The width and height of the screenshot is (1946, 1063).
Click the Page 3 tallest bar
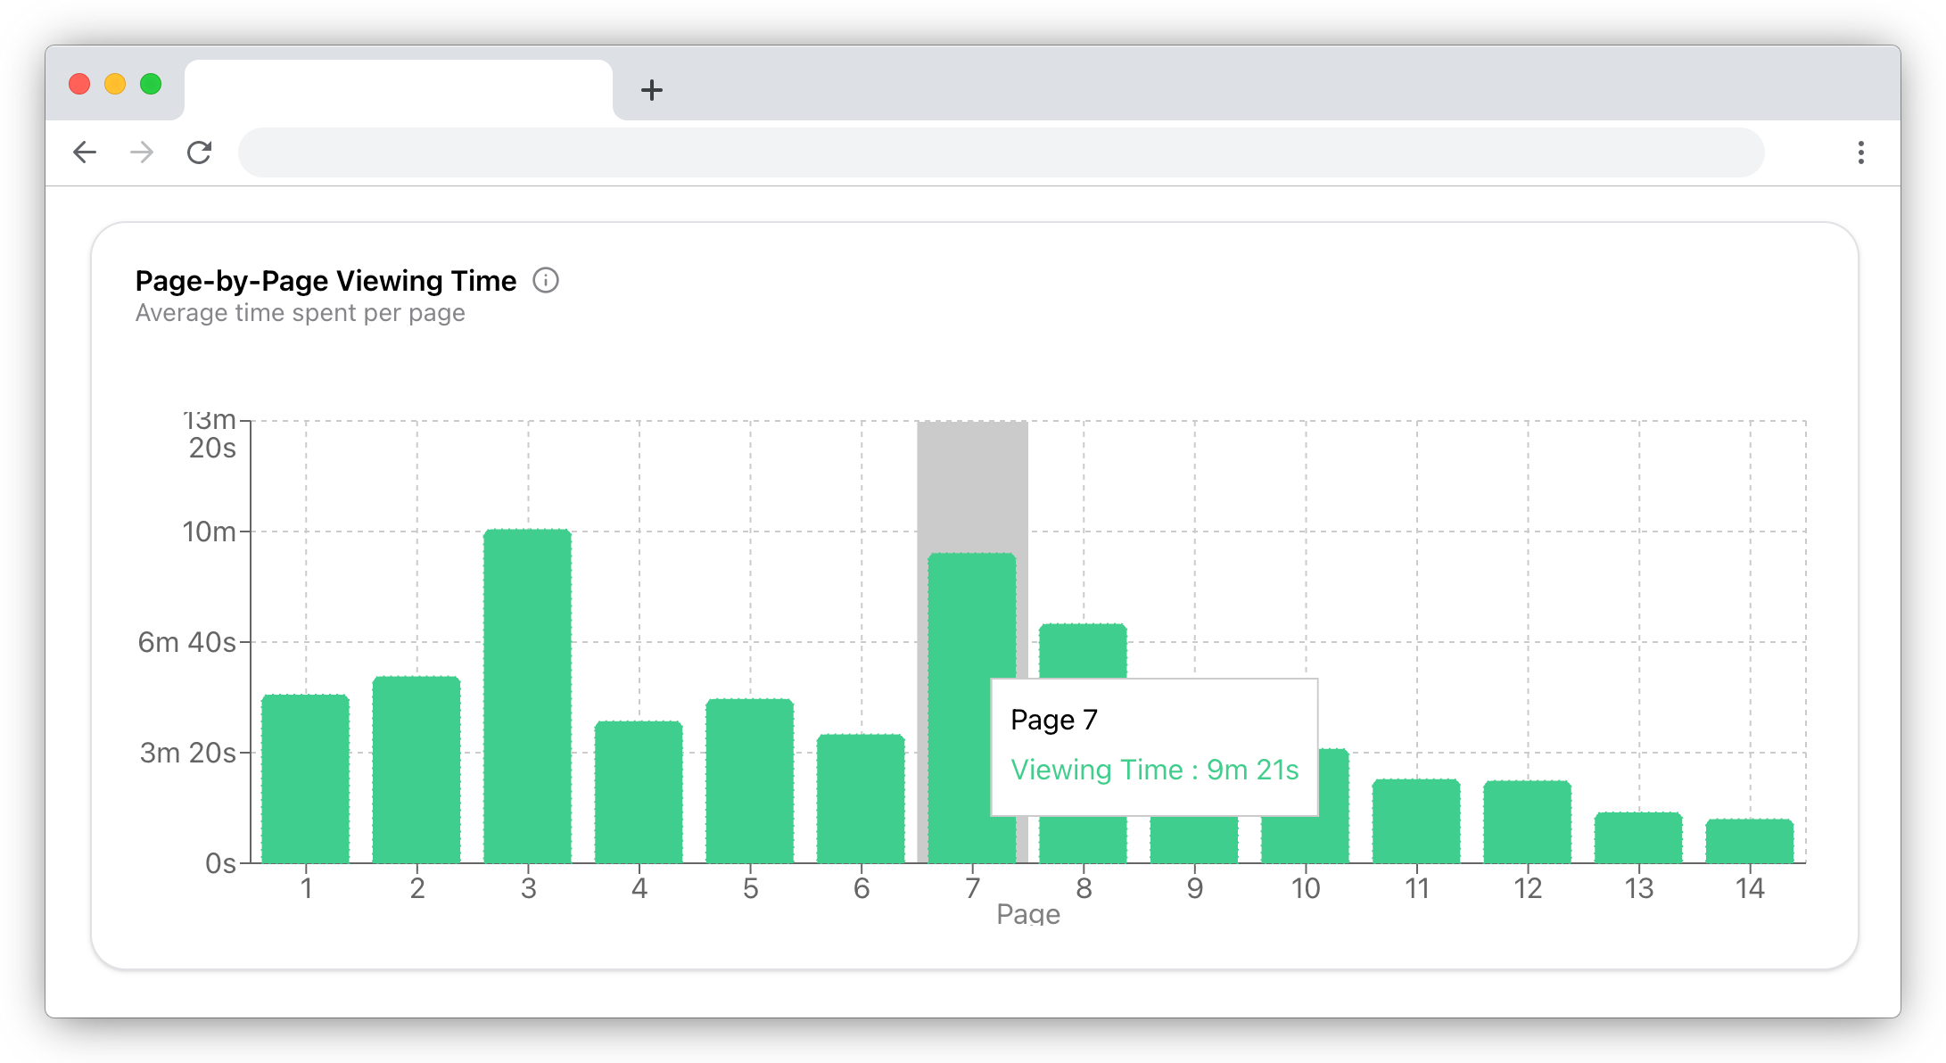pos(528,696)
